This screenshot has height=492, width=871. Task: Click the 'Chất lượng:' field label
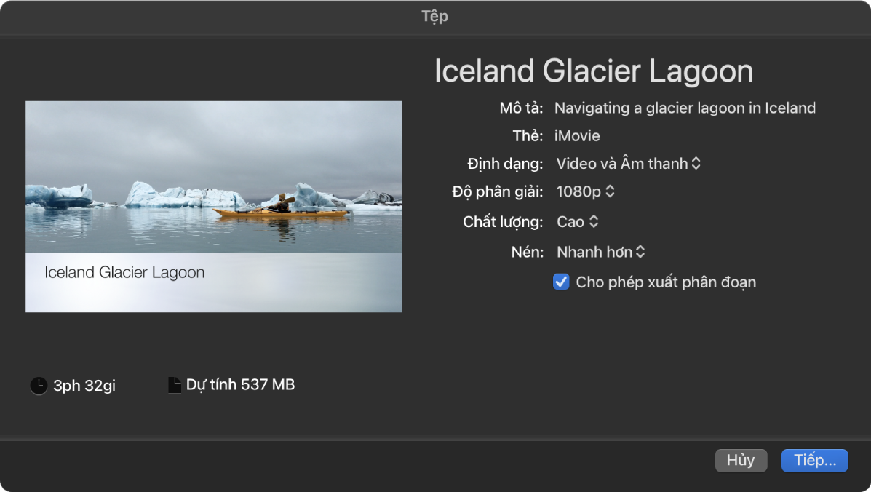click(503, 222)
